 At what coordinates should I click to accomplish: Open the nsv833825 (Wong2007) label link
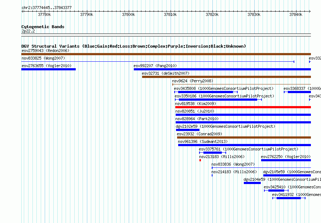(43, 58)
